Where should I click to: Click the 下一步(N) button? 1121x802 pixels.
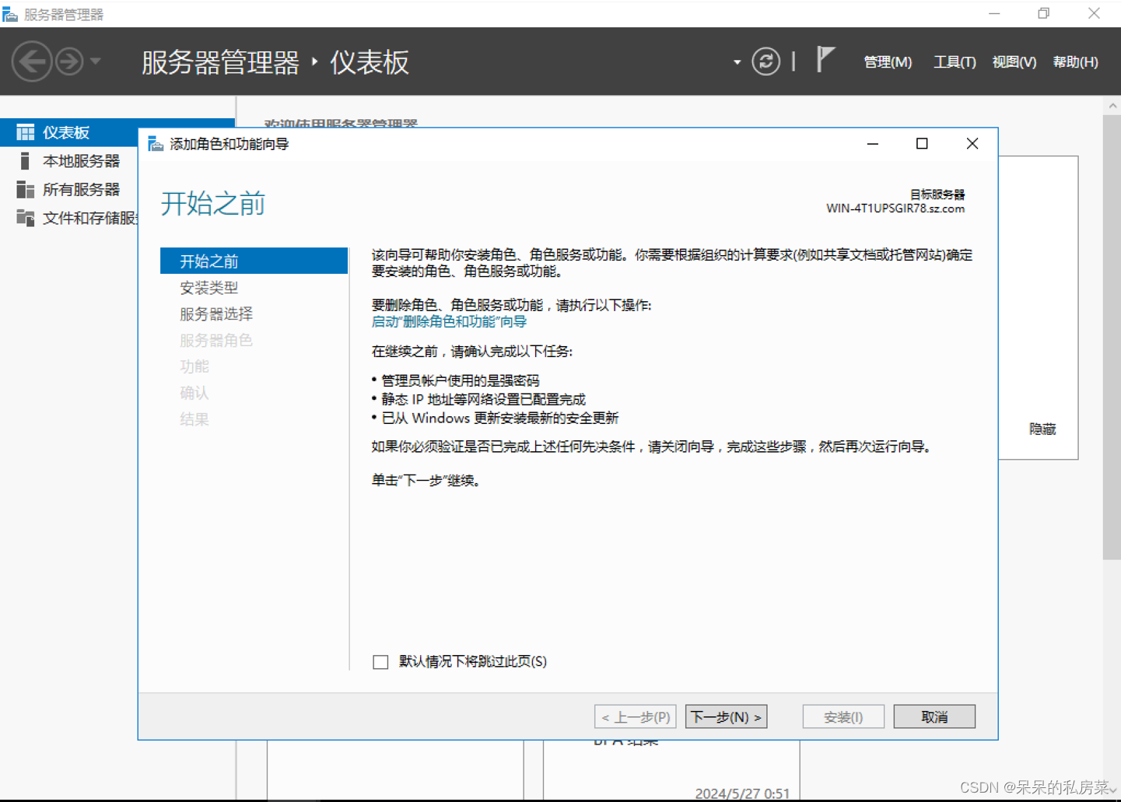[726, 716]
